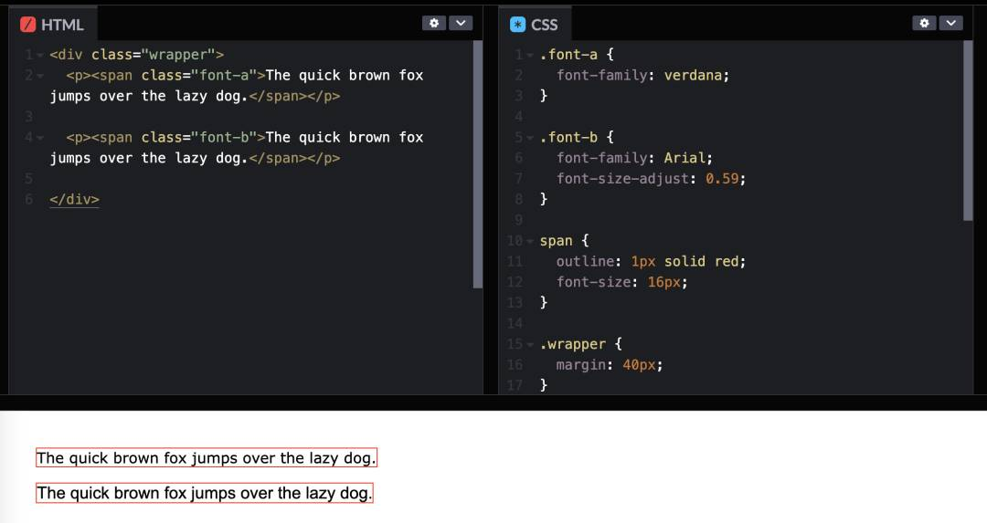The width and height of the screenshot is (987, 523).
Task: Click the 'font-size-adjust: 0.59;' line
Action: (x=651, y=179)
